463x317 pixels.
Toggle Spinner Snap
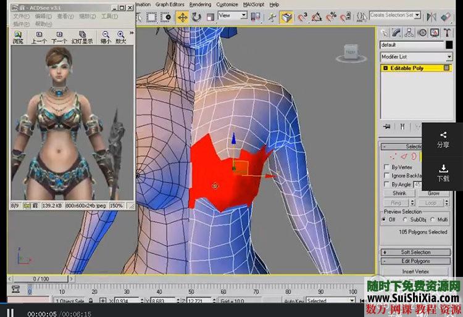(345, 17)
